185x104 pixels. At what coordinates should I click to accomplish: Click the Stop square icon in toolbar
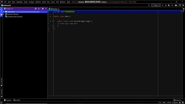[x=172, y=5]
